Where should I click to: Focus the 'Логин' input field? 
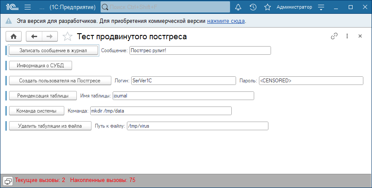click(x=183, y=81)
